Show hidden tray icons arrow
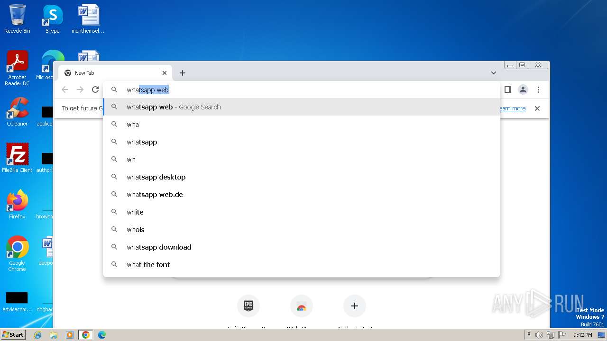This screenshot has width=607, height=341. point(529,335)
